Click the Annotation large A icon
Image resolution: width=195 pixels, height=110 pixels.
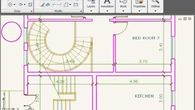point(107,2)
